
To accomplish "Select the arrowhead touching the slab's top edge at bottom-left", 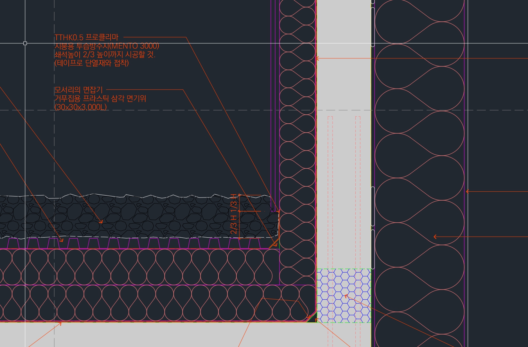I will coord(60,324).
